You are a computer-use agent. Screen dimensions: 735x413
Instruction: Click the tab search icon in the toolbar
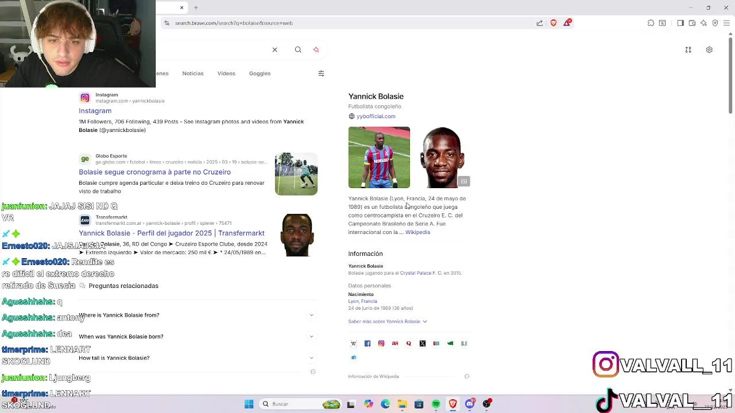662,23
